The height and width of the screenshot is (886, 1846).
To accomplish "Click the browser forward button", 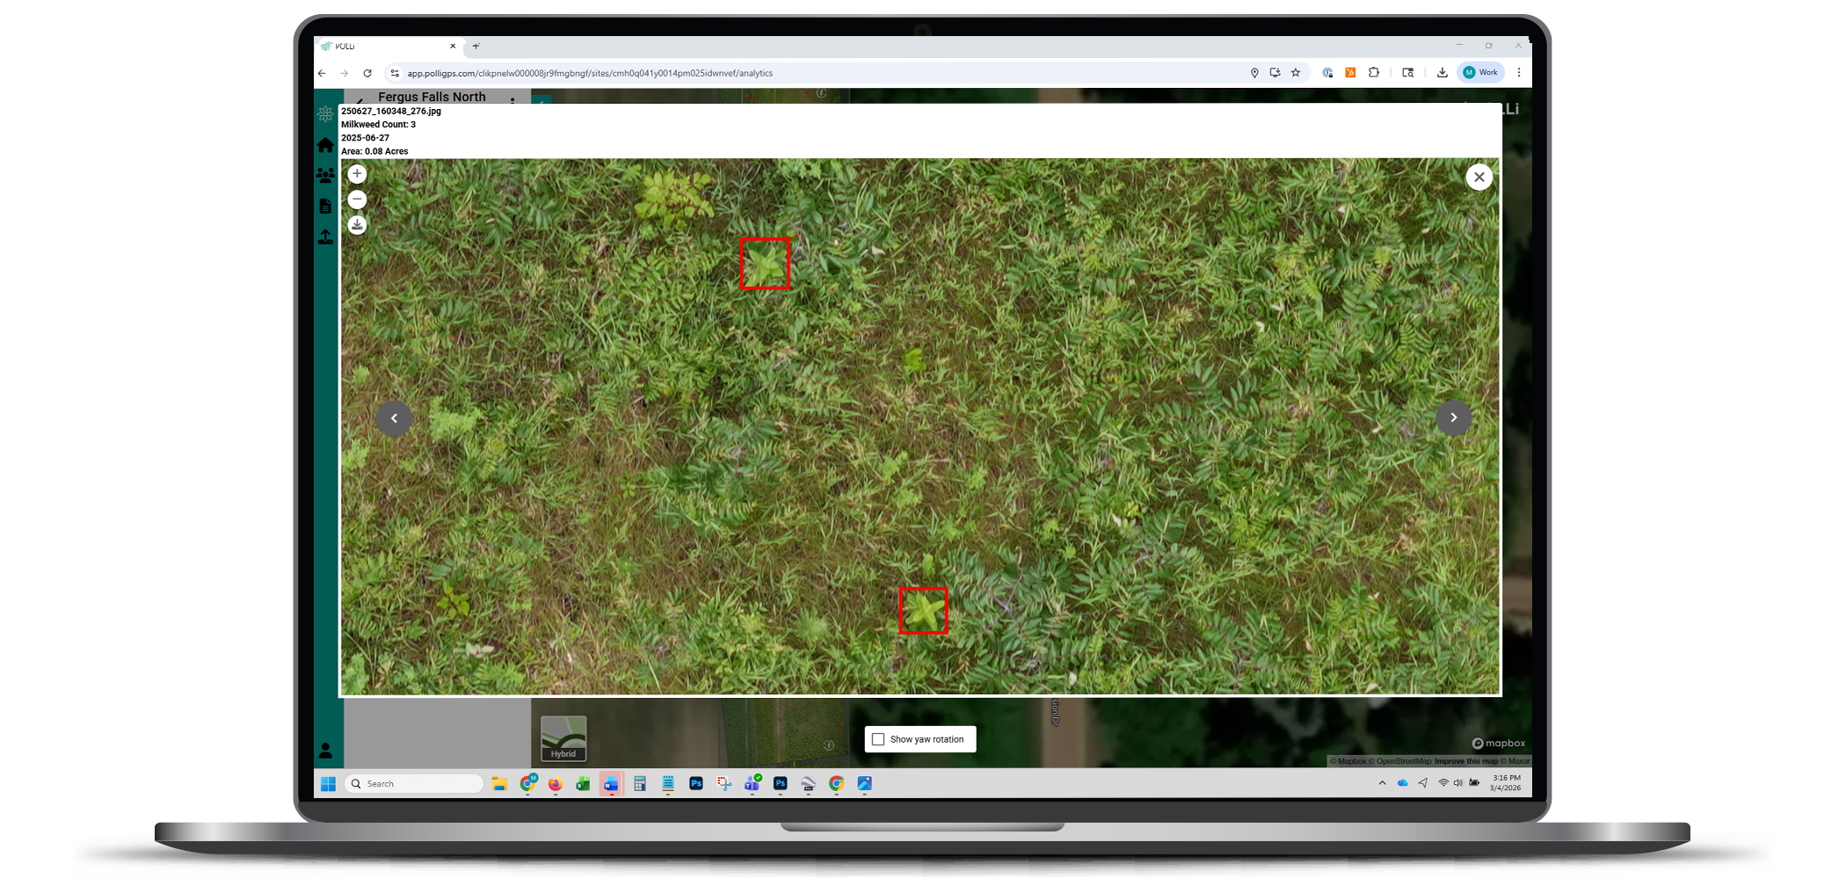I will (345, 73).
